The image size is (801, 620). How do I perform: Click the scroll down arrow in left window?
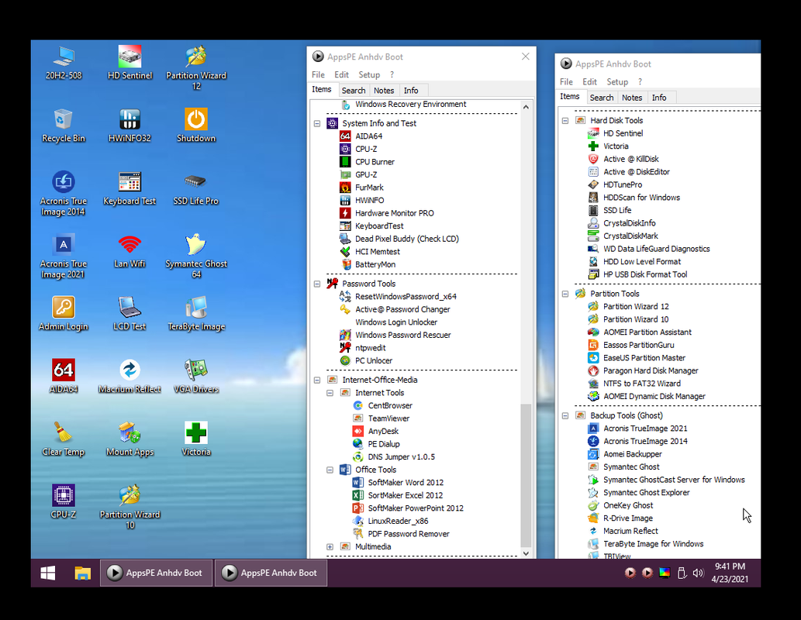coord(526,553)
